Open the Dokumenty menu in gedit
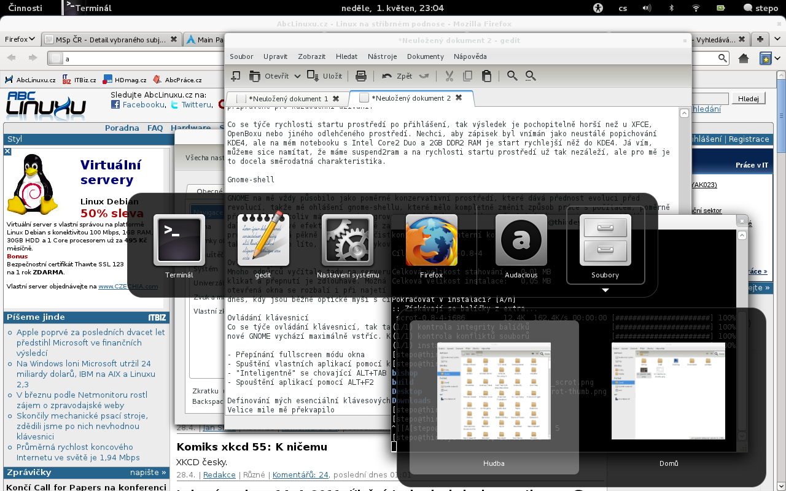The width and height of the screenshot is (786, 491). point(425,56)
